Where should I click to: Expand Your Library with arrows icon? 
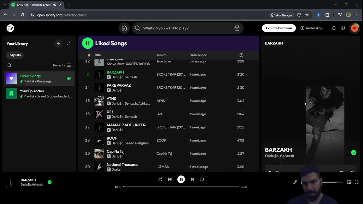[x=68, y=44]
